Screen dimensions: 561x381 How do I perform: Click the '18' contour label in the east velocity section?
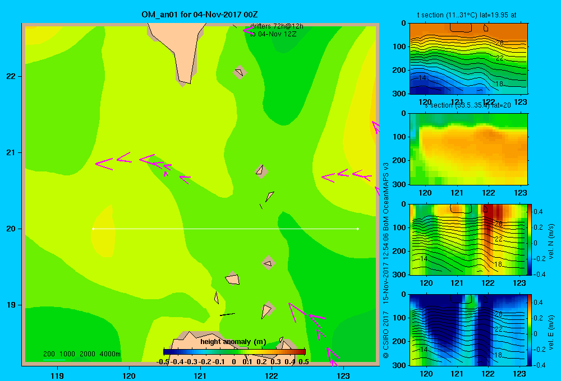(x=498, y=355)
